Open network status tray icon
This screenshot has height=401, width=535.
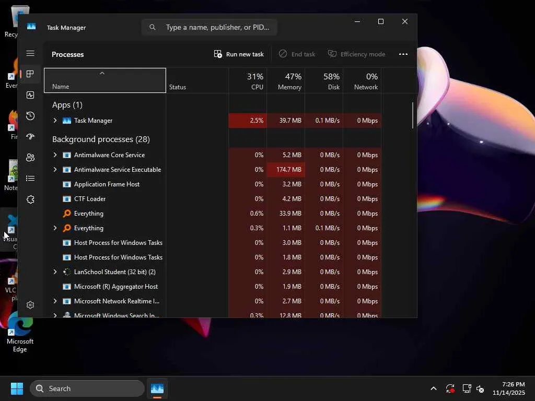click(x=467, y=388)
